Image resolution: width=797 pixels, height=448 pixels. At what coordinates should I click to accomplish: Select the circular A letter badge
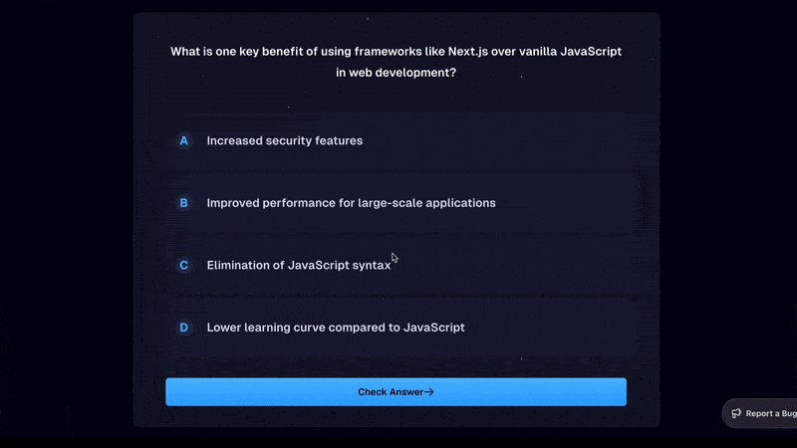[183, 141]
